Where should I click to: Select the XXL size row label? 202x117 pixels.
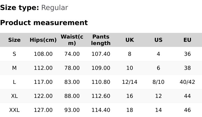tap(14, 110)
